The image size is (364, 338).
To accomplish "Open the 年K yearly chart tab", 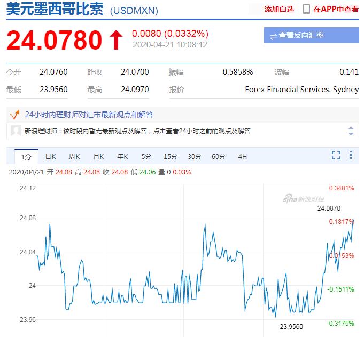I will coord(122,157).
